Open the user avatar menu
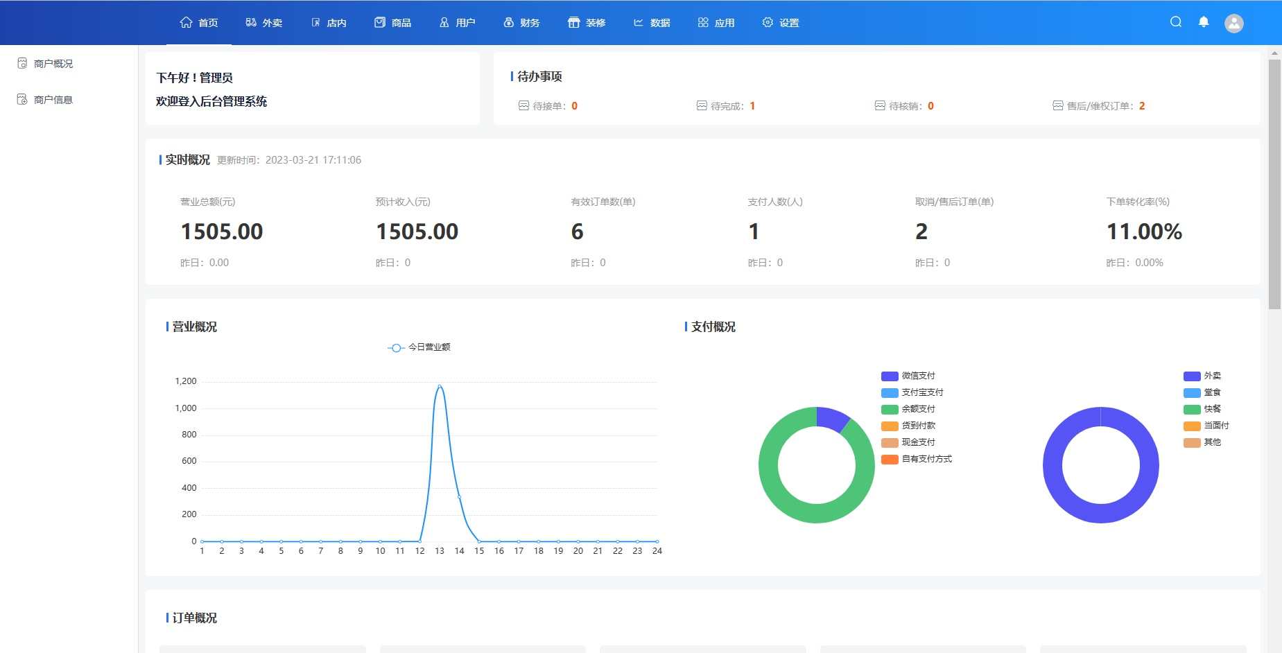This screenshot has width=1282, height=653. 1234,23
